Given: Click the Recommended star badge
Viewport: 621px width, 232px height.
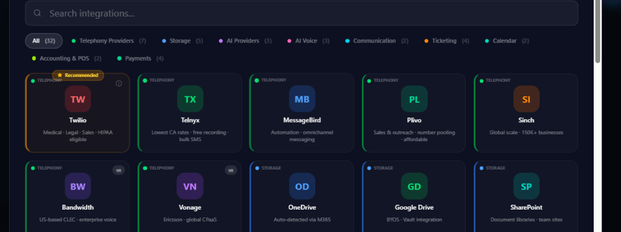Looking at the screenshot, I should pos(78,75).
